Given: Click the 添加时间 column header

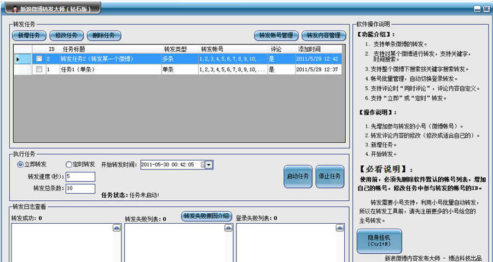Looking at the screenshot, I should pos(317,49).
